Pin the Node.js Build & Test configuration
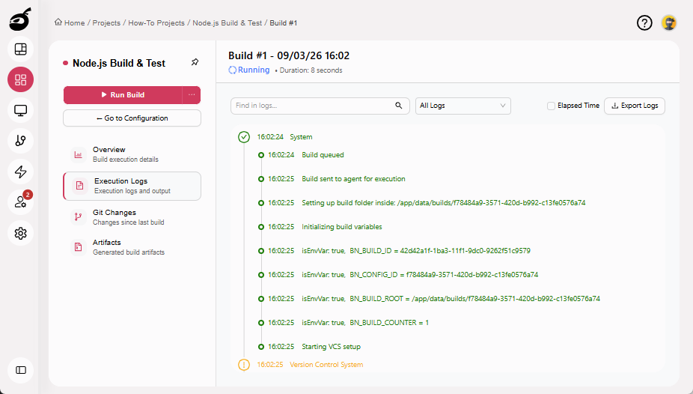Image resolution: width=693 pixels, height=394 pixels. point(195,62)
